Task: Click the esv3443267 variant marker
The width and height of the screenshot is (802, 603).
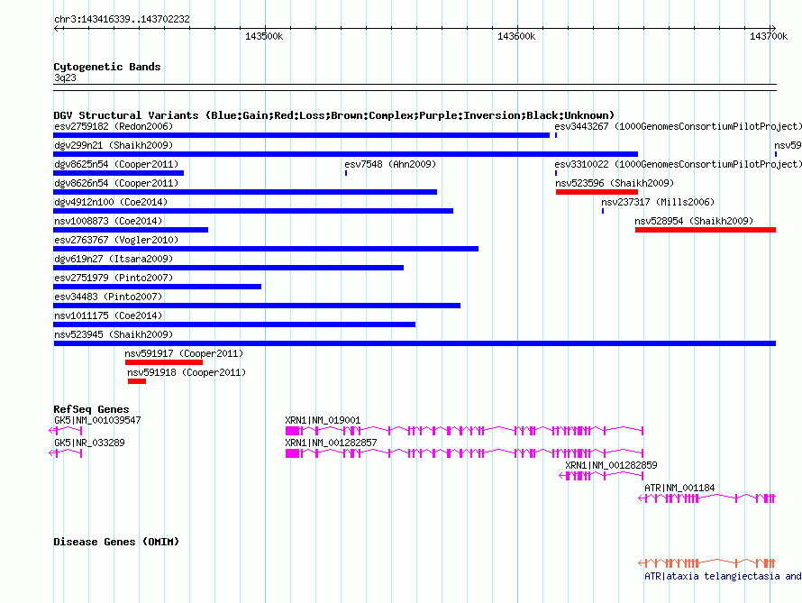Action: coord(556,135)
